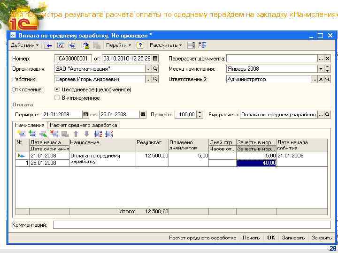Click the Номер input field
Image resolution: width=338 pixels, height=253 pixels.
(73, 58)
